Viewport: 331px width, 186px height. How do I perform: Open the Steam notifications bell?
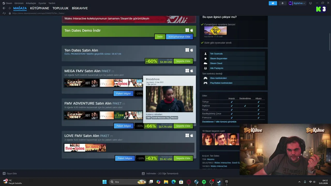click(282, 3)
